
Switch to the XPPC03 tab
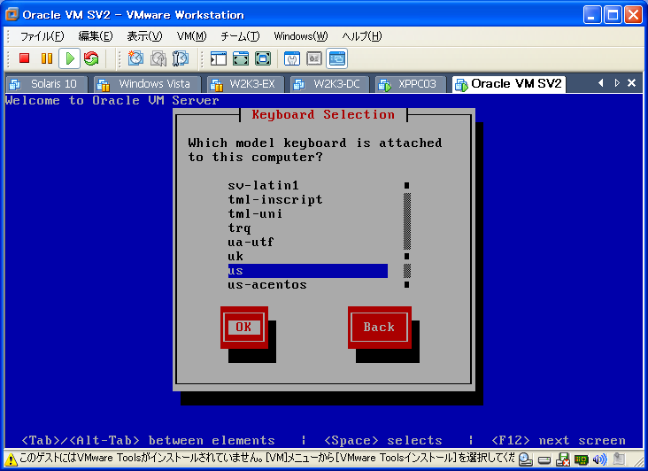click(x=411, y=84)
